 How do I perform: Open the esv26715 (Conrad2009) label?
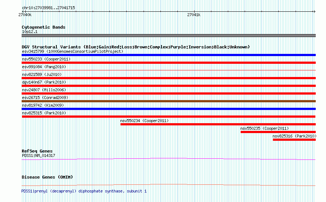(x=45, y=98)
